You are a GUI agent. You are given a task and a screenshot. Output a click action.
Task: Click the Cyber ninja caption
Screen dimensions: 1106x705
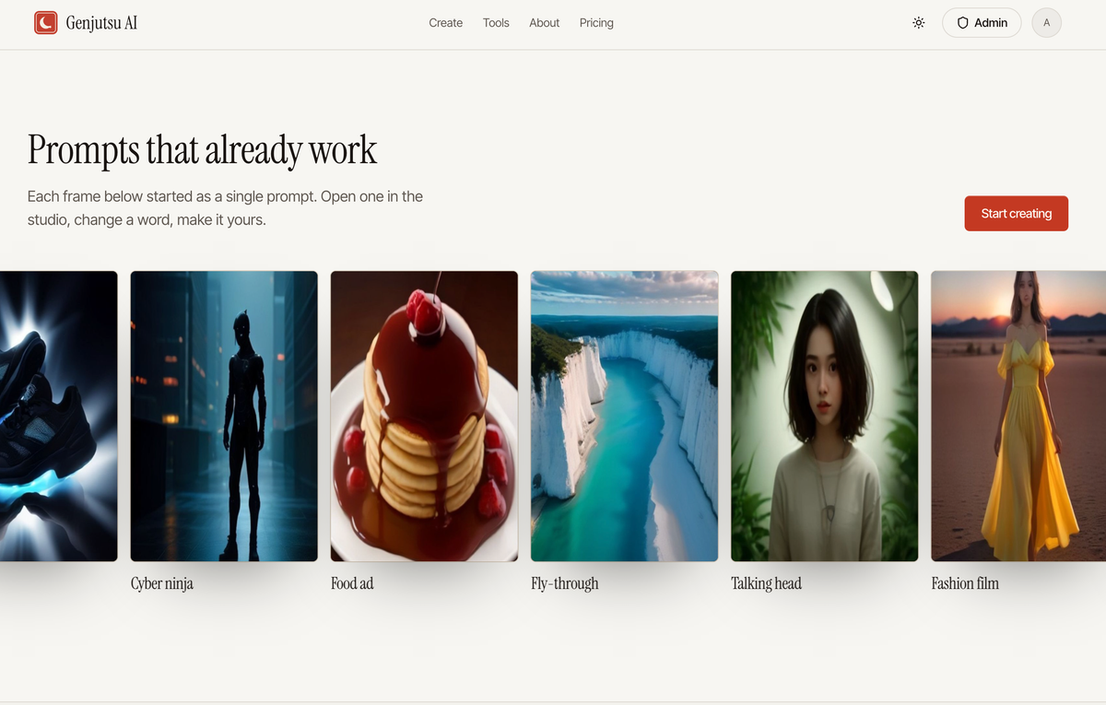click(x=162, y=583)
